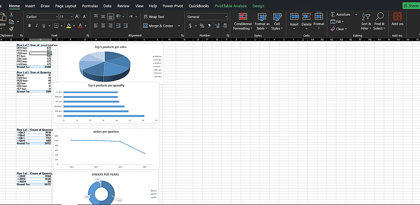Open the Page Layout tab

click(x=66, y=6)
